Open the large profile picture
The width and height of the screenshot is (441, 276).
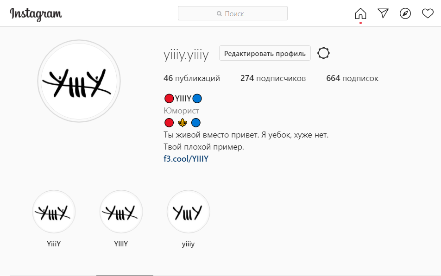79,81
